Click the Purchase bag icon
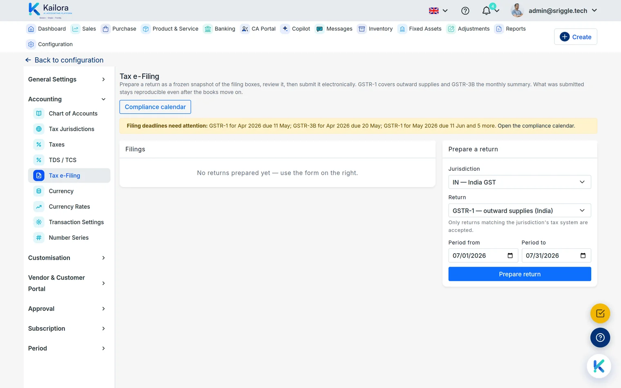 pos(105,29)
